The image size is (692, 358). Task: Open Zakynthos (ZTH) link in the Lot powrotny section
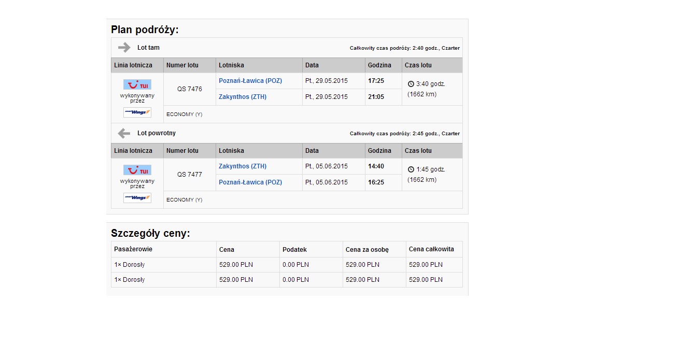243,166
